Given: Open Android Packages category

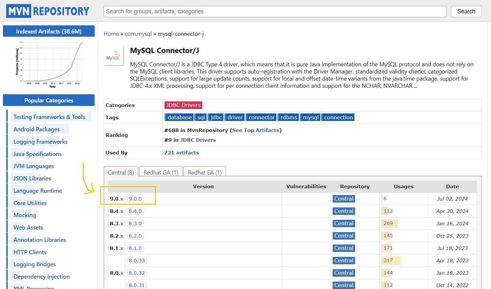Looking at the screenshot, I should 36,129.
